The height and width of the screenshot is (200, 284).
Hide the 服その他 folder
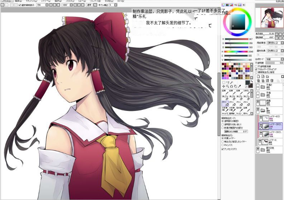(258, 148)
